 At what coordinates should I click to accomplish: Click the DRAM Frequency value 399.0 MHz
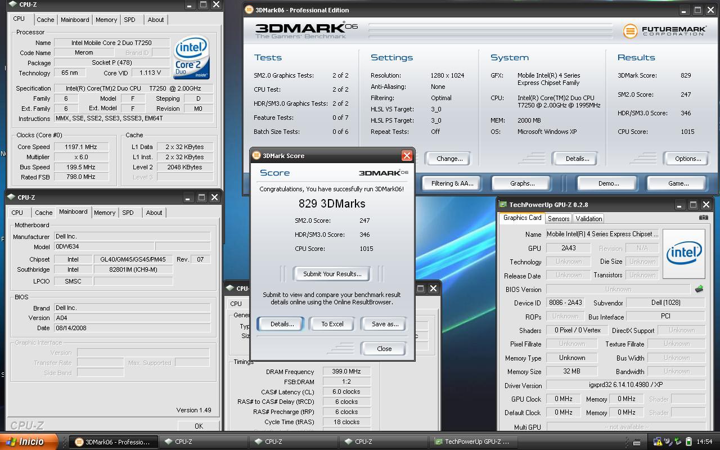point(346,372)
